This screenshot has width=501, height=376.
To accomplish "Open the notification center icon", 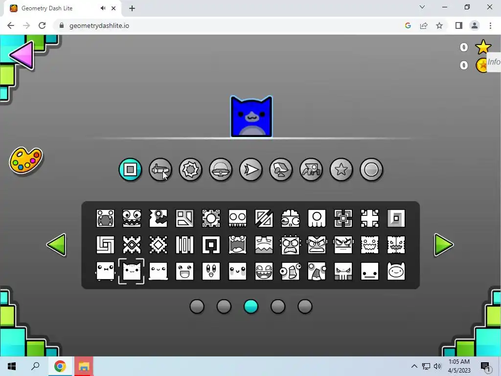I will click(485, 366).
